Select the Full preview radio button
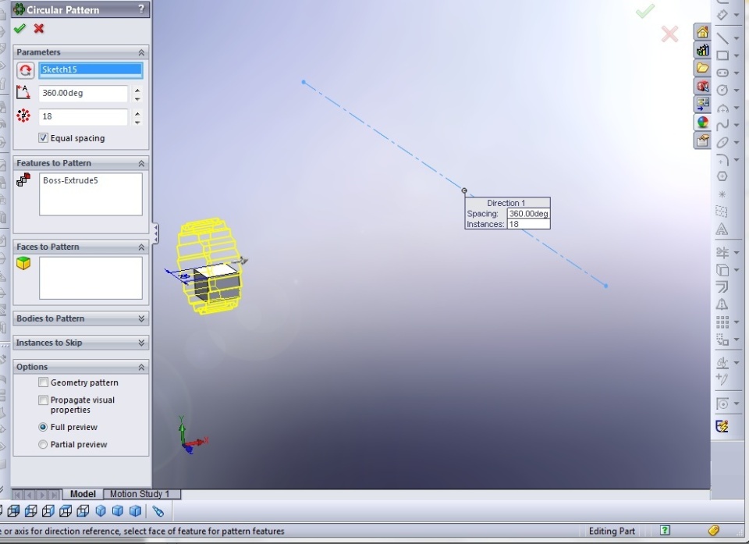This screenshot has height=544, width=749. click(43, 427)
